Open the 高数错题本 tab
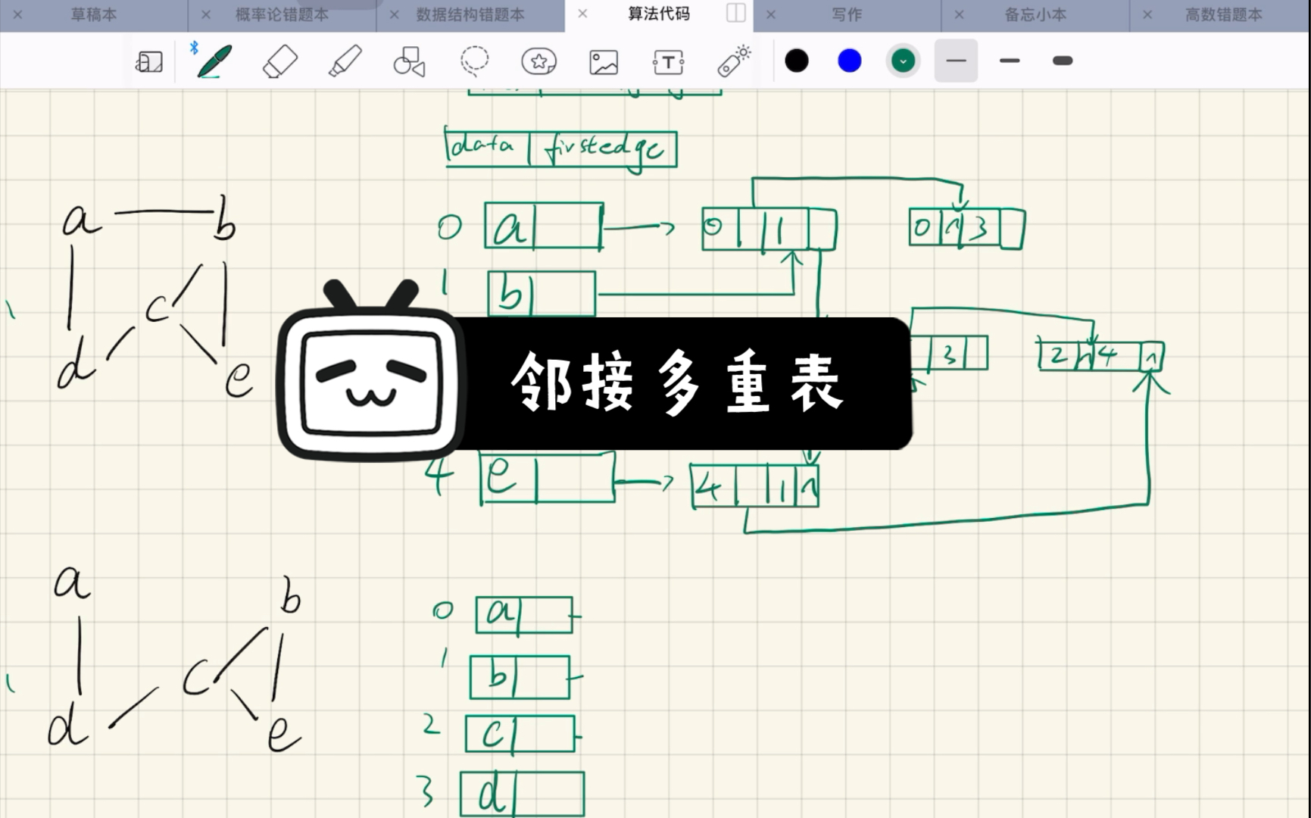 [1224, 14]
